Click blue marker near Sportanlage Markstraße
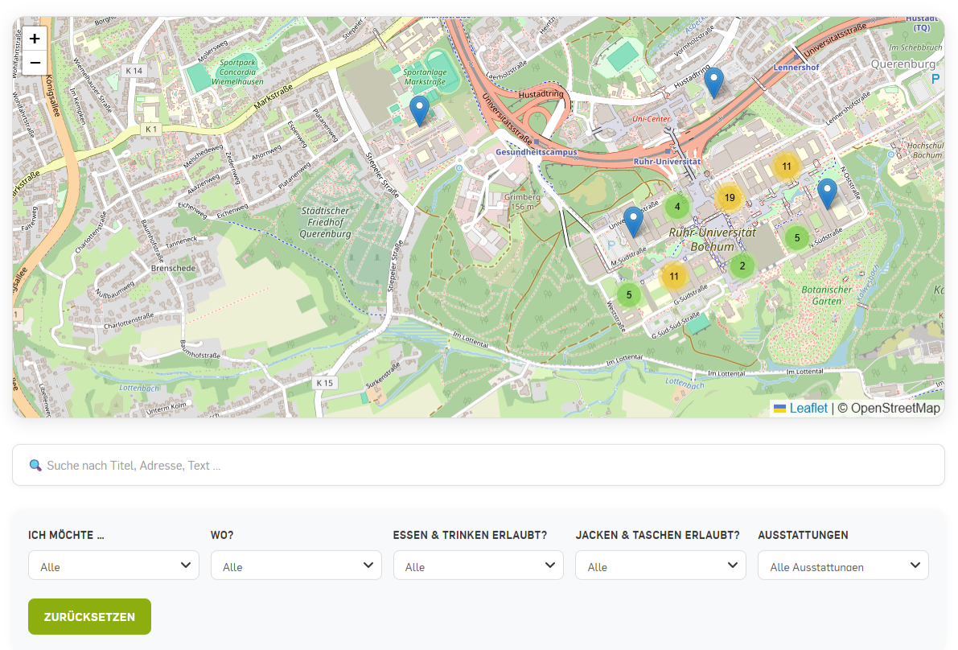The image size is (958, 650). pyautogui.click(x=419, y=110)
